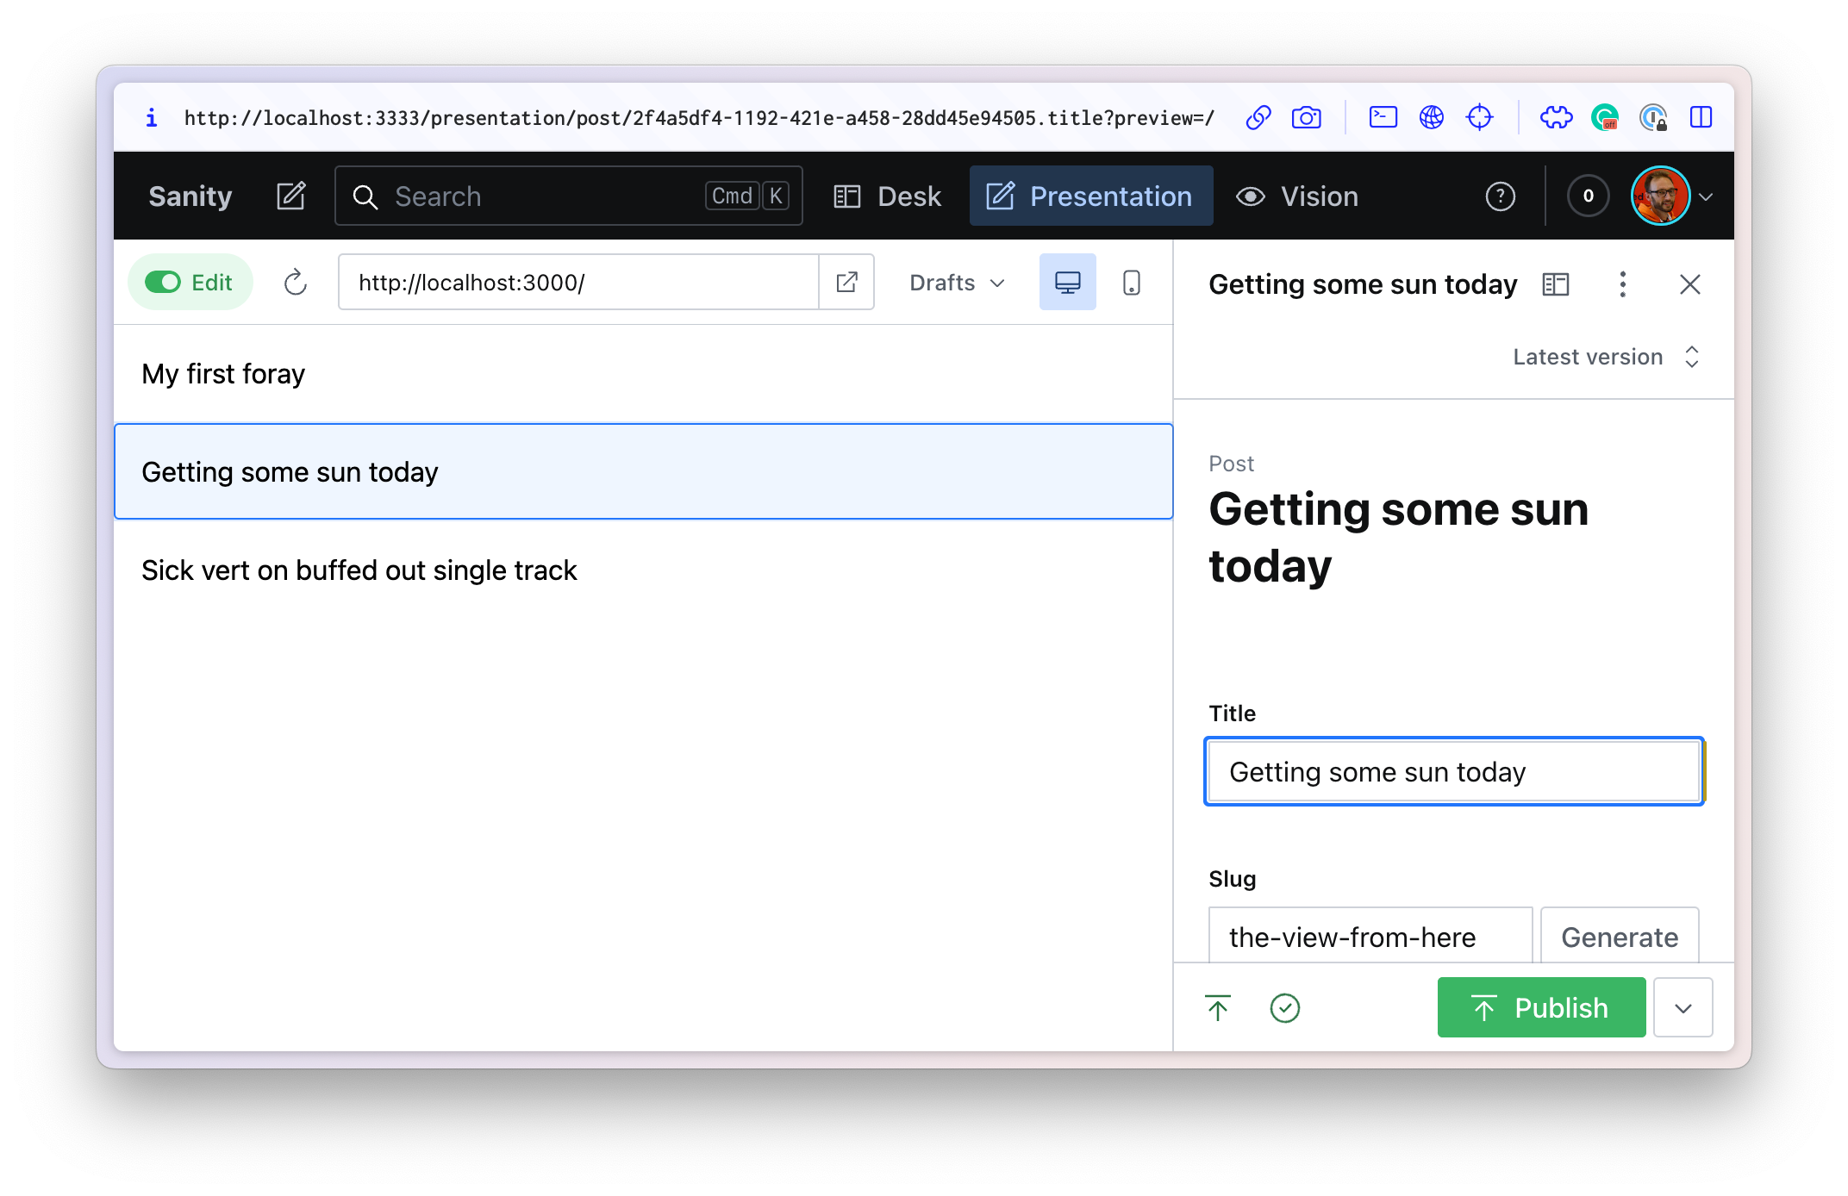Open the Drafts perspective dropdown

coord(957,283)
